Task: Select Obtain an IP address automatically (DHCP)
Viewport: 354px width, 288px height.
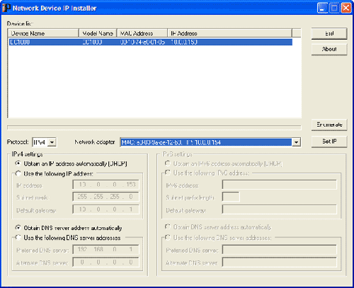Action: pos(18,163)
